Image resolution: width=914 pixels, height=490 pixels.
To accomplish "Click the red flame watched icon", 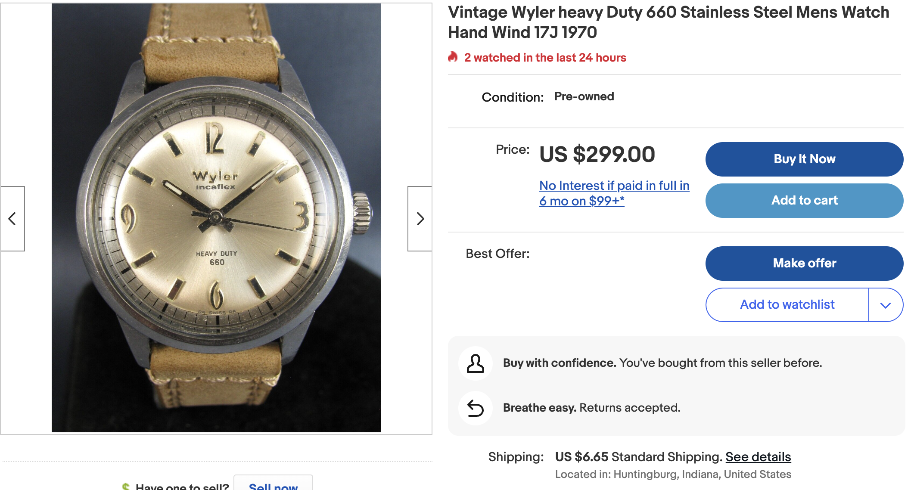I will [453, 57].
